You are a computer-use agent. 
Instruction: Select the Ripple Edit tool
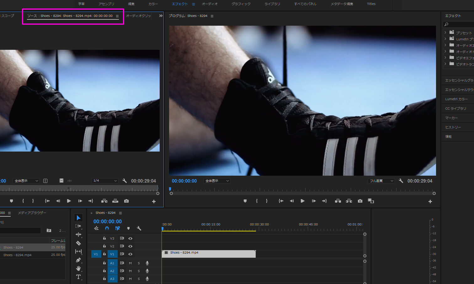point(78,235)
